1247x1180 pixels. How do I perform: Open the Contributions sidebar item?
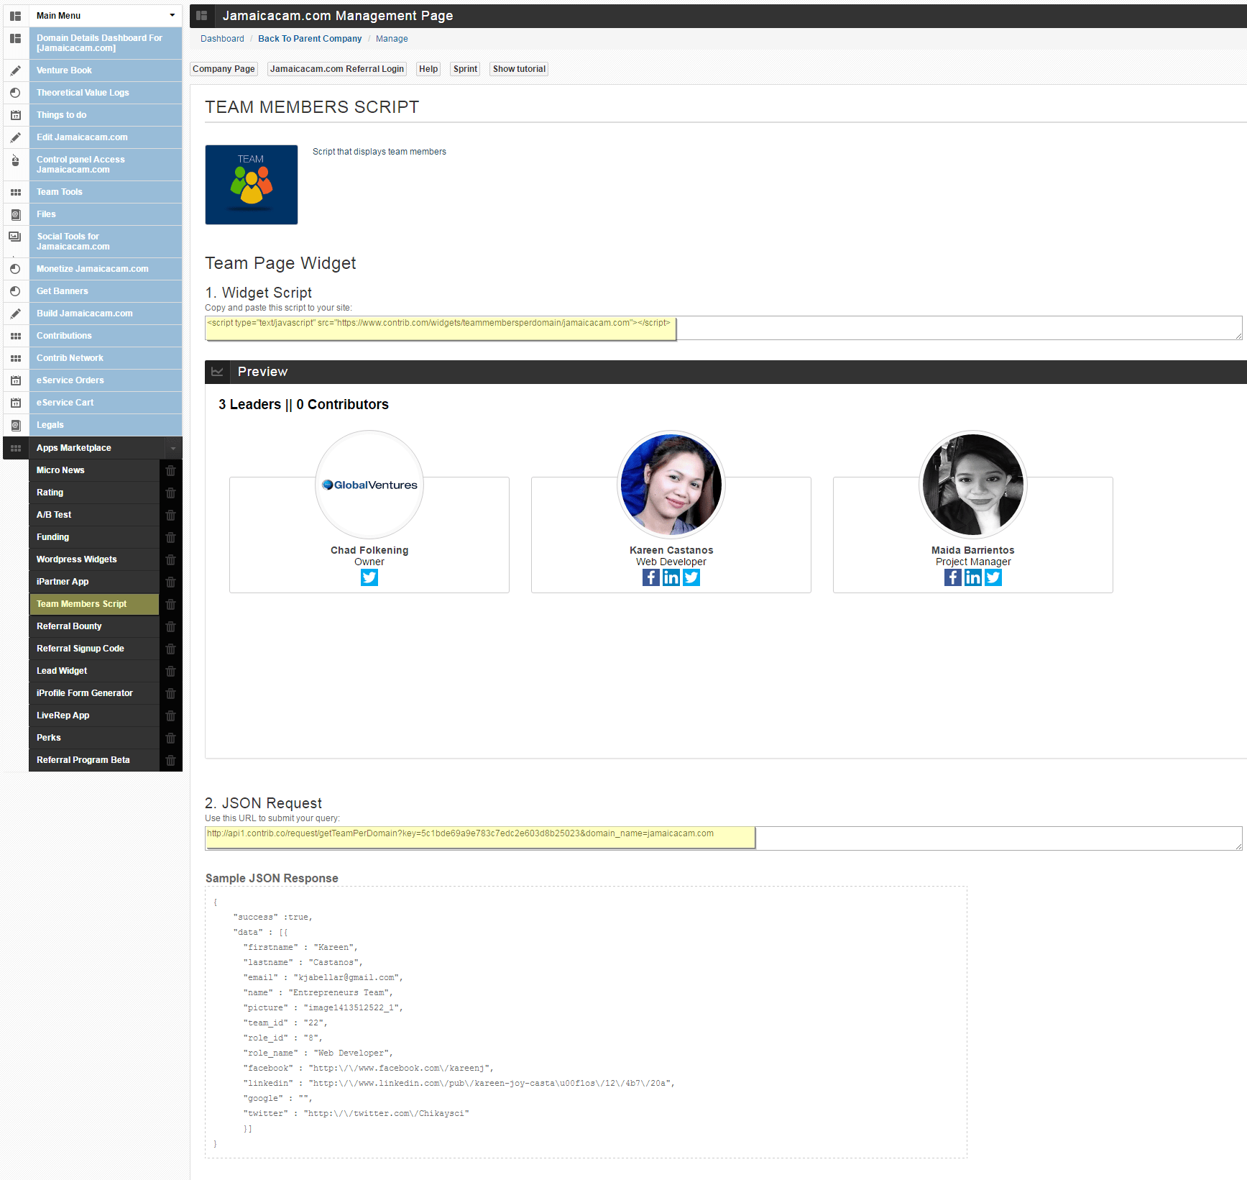tap(106, 336)
